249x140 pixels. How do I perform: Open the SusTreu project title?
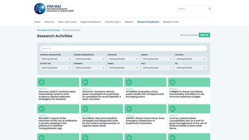(x=188, y=123)
